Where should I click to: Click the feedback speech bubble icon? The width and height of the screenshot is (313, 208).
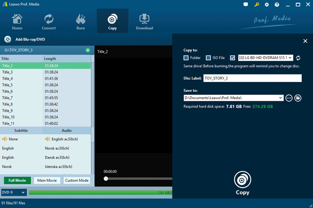click(x=246, y=5)
